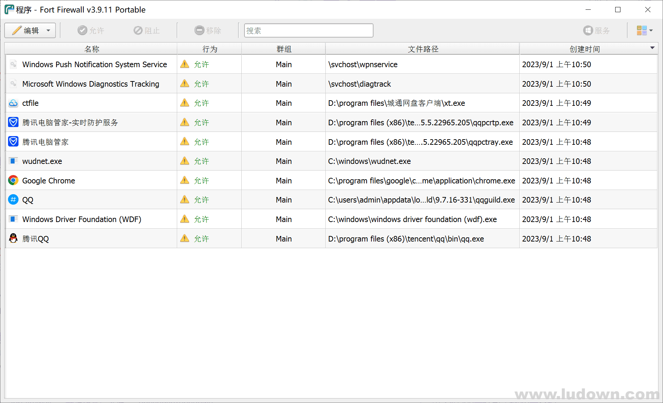Click warning icon in qqpctray.exe row
663x403 pixels.
(x=184, y=142)
